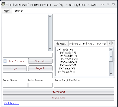Click the Flood WereWolf app icon in title bar

(3, 4)
